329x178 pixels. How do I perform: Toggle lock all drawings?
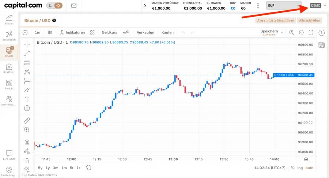27,160
